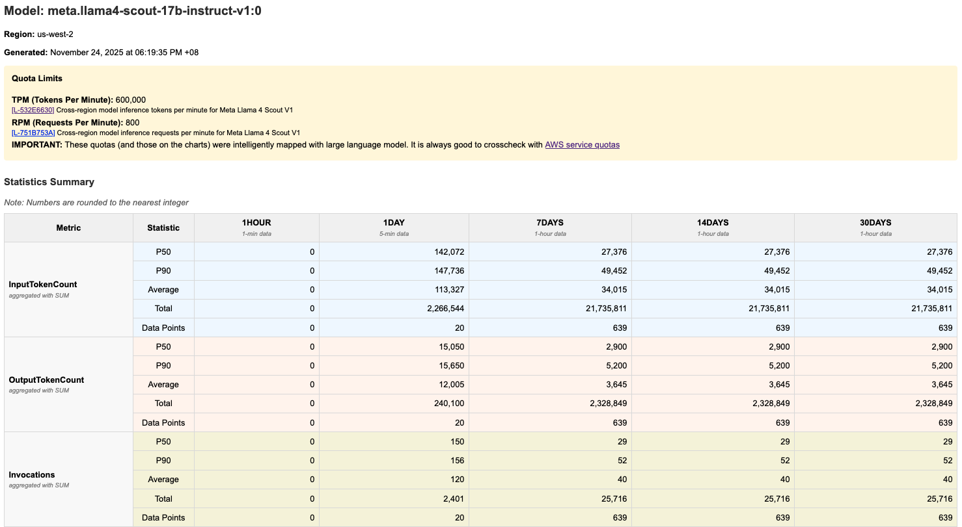Screen dimensions: 962x527
Task: Select Invocations Data Points 20 under 1DAY
Action: (460, 518)
